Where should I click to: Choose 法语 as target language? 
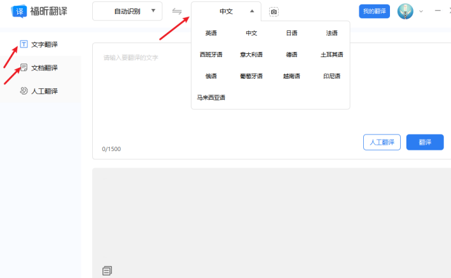click(331, 33)
